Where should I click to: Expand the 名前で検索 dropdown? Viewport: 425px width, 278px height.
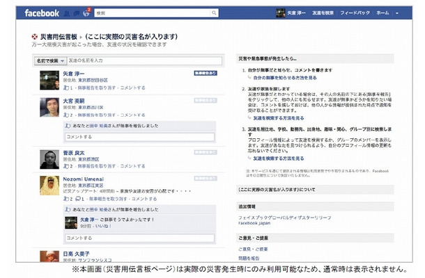pyautogui.click(x=50, y=61)
